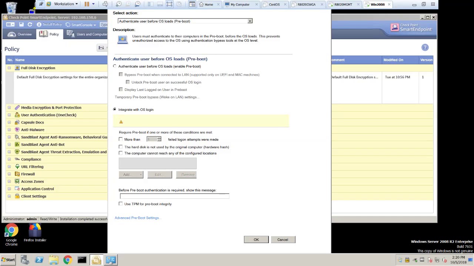Enable More than failed logon attempts checkbox

click(121, 139)
